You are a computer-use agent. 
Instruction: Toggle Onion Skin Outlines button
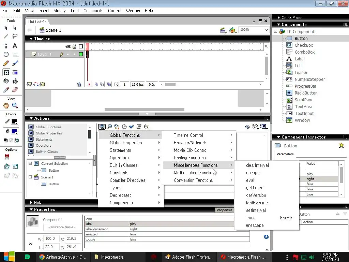[x=102, y=85]
